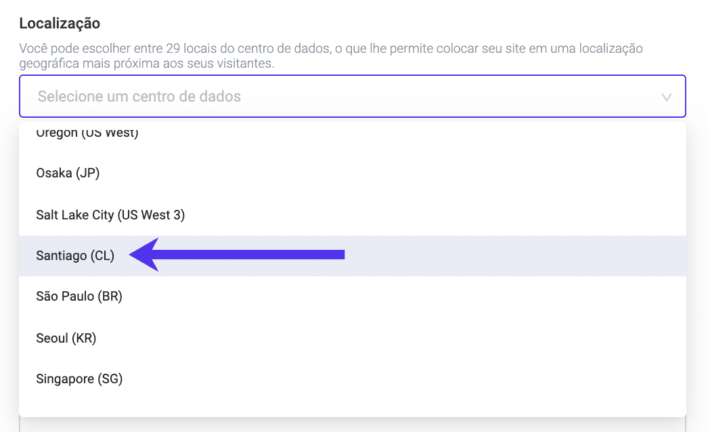The image size is (708, 432).
Task: Select São Paulo (BR) data center
Action: point(79,297)
